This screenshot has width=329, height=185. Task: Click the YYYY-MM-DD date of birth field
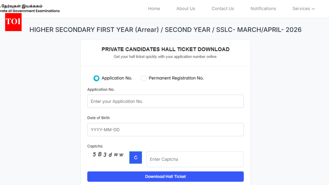pyautogui.click(x=165, y=129)
